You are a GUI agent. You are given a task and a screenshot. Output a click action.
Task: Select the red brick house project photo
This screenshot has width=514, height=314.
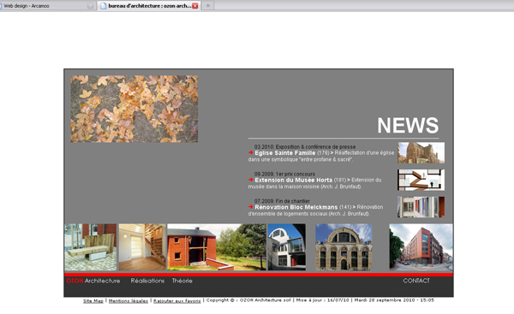click(217, 247)
